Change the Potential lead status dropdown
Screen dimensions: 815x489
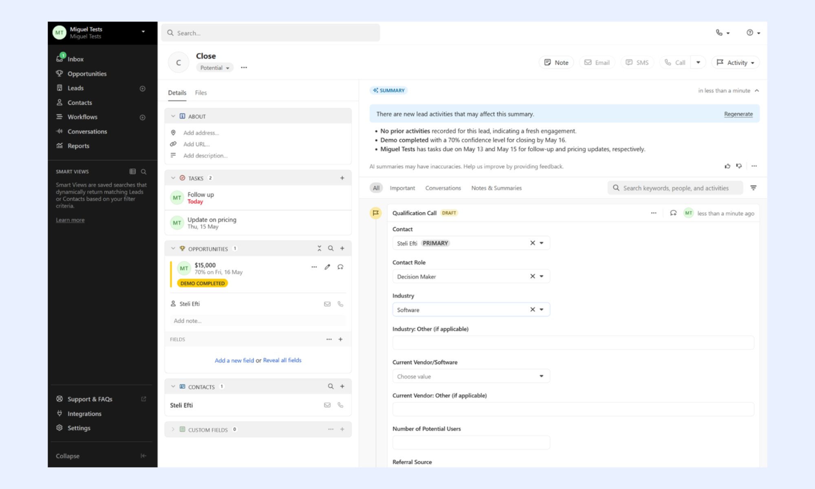point(215,68)
